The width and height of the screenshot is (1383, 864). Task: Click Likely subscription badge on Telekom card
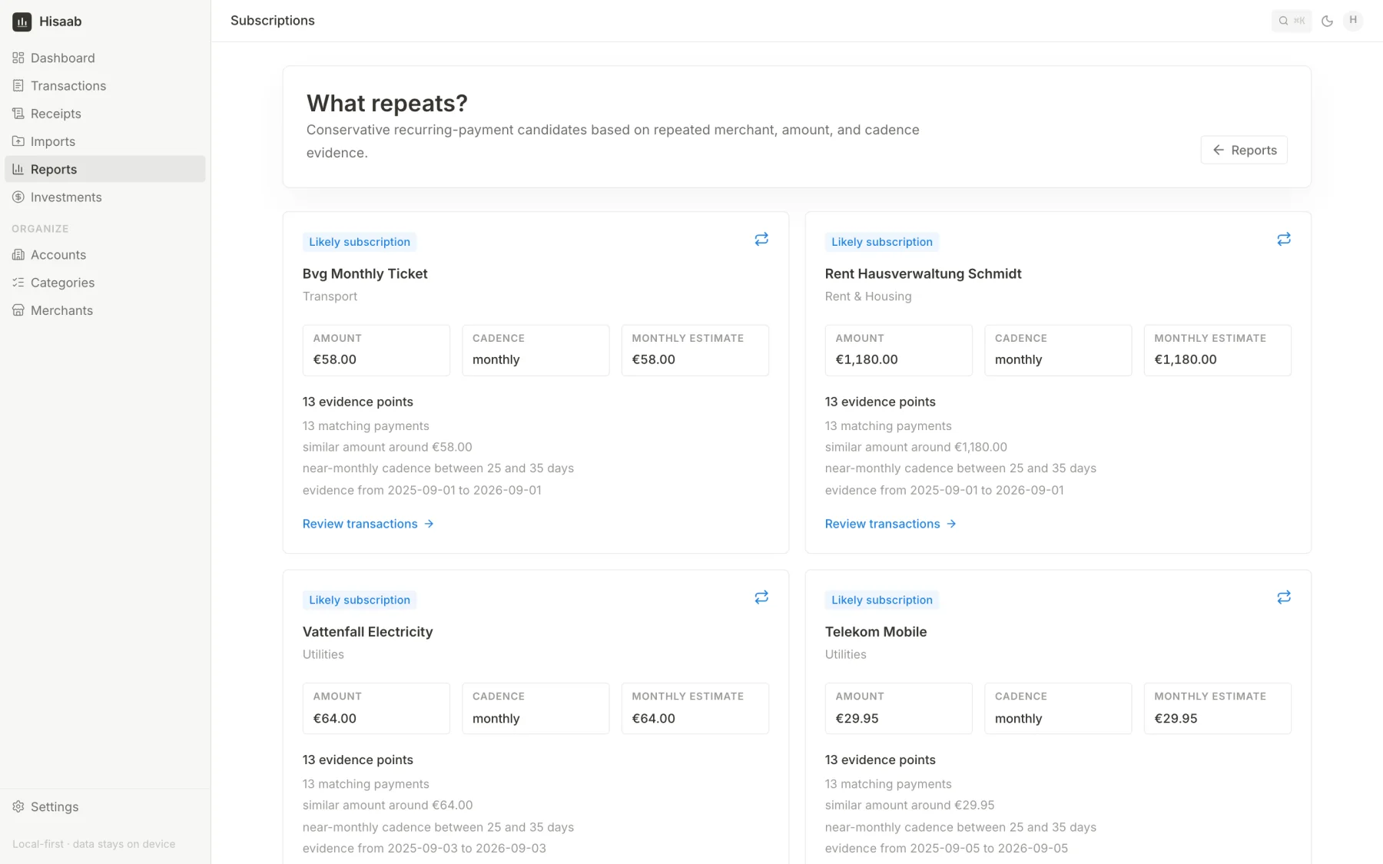pyautogui.click(x=882, y=600)
